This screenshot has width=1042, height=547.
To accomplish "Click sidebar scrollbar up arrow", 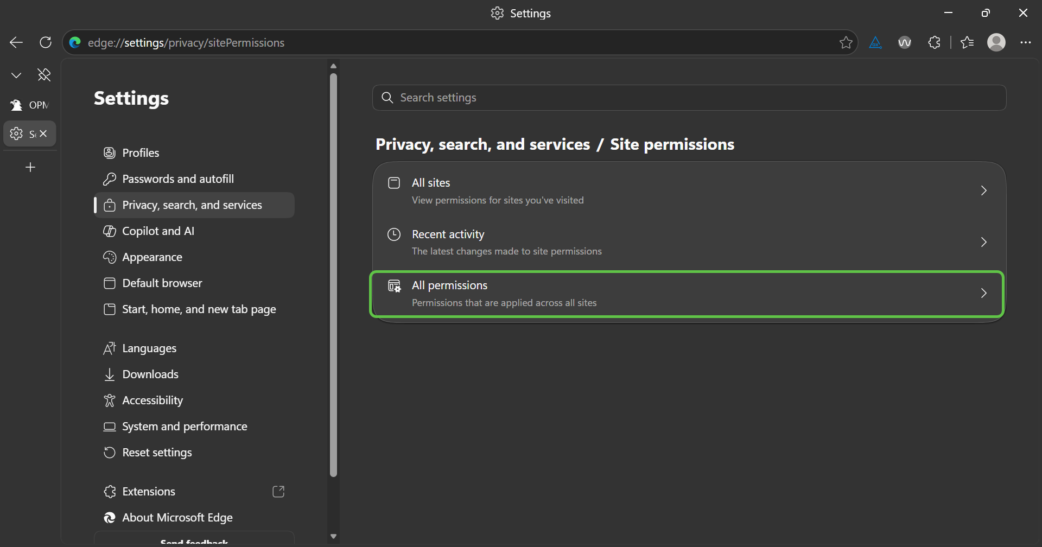I will point(333,66).
